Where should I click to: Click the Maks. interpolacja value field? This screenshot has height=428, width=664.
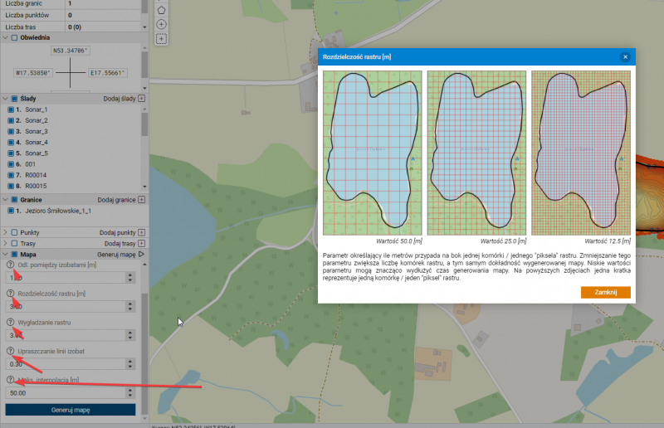(65, 392)
